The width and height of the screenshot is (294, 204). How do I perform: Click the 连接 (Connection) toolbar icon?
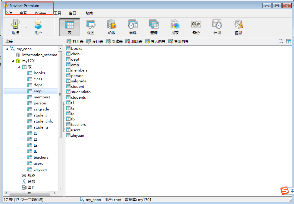coord(15,27)
